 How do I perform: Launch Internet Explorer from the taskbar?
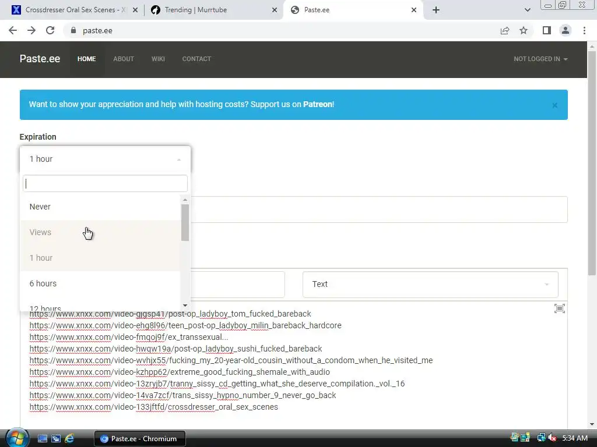(x=69, y=439)
